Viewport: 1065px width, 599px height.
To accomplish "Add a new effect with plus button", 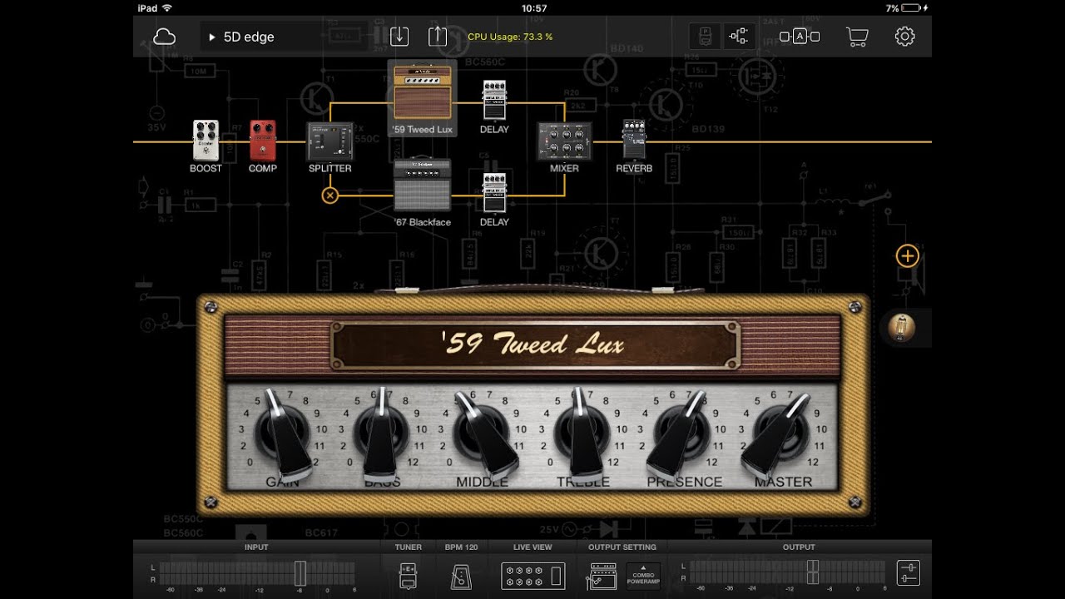I will point(907,256).
